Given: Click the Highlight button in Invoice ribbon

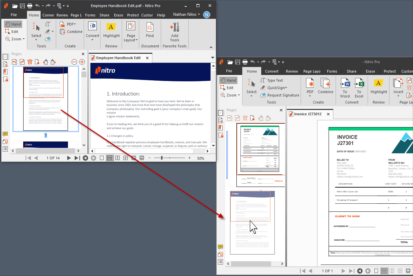Looking at the screenshot, I should coord(379,87).
